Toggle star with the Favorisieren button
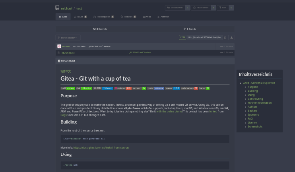The width and height of the screenshot is (295, 172). 201,8
